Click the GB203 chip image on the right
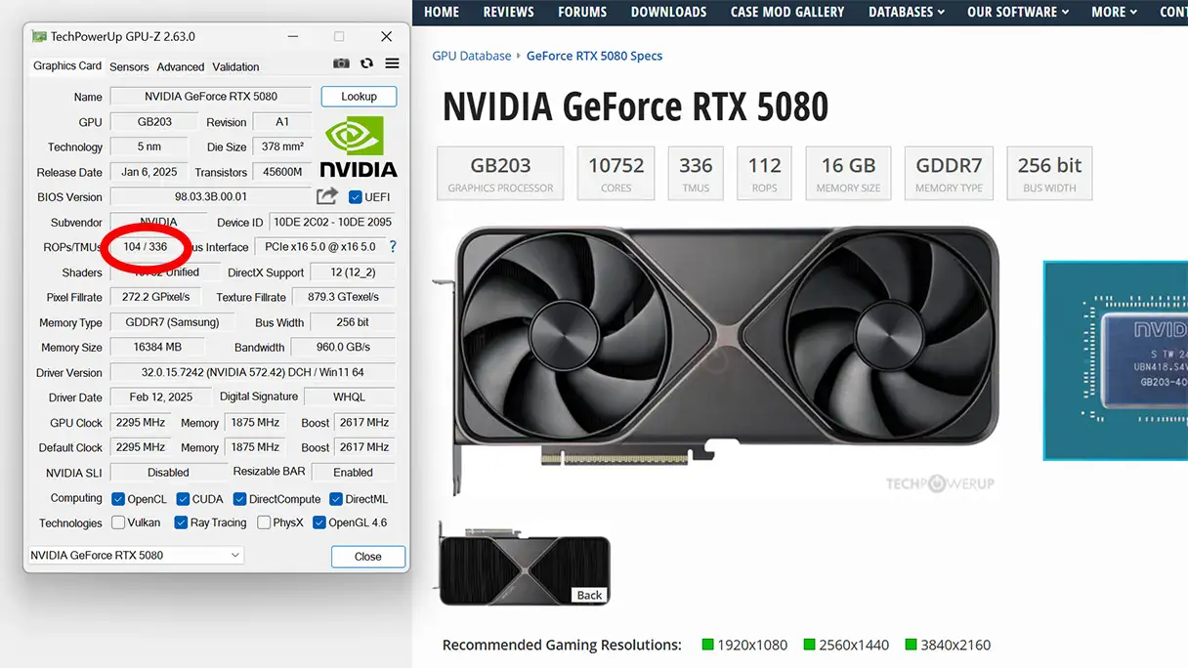 coord(1116,359)
